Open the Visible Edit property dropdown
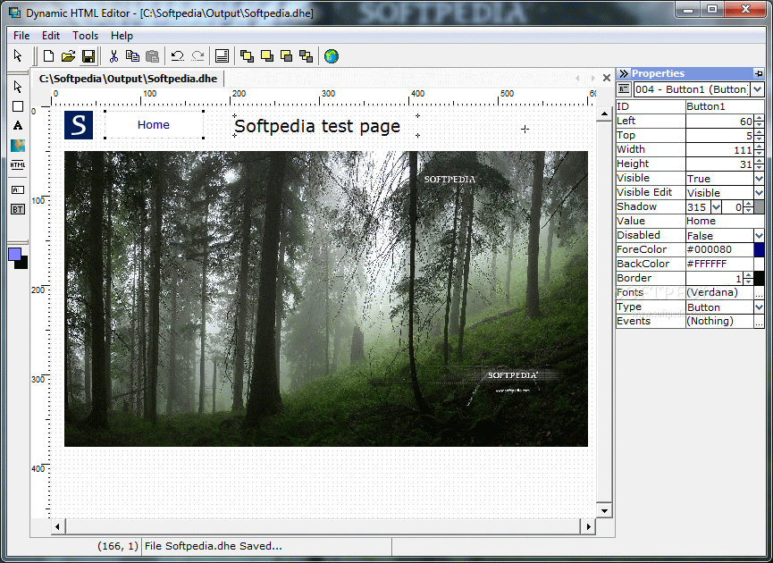The image size is (773, 563). 759,192
